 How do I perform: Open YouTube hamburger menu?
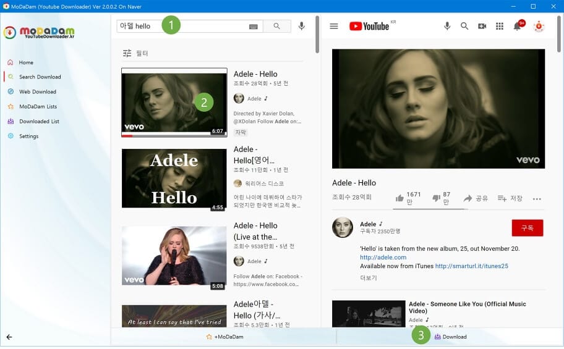click(x=334, y=26)
